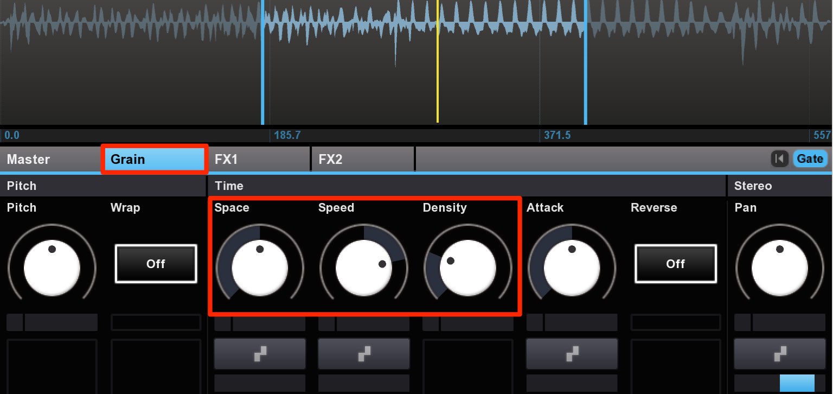
Task: Open the FX2 tab
Action: click(363, 159)
